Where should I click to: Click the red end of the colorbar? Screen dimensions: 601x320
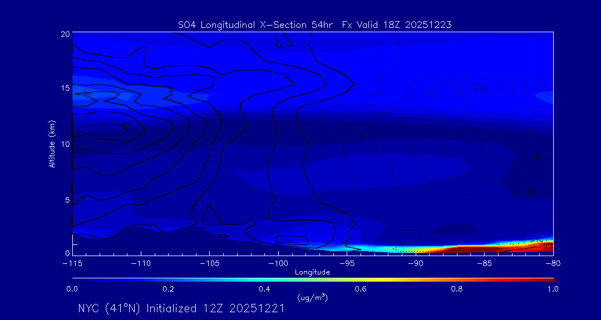click(x=548, y=279)
